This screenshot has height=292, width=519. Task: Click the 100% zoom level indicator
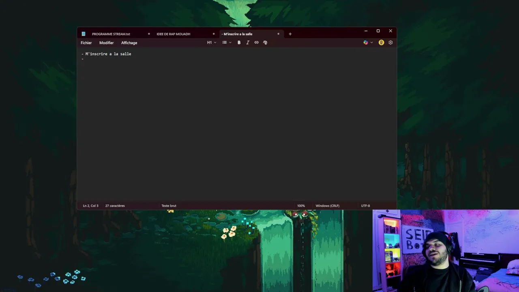(301, 206)
